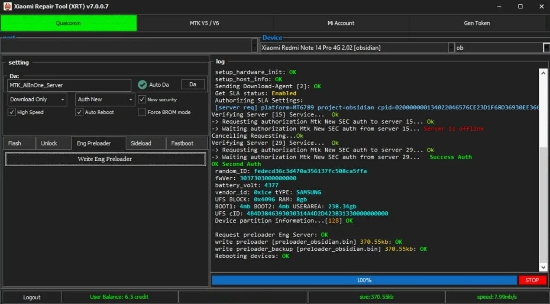Close the Xiaomi Repair Tool window
This screenshot has height=304, width=550.
pos(541,6)
